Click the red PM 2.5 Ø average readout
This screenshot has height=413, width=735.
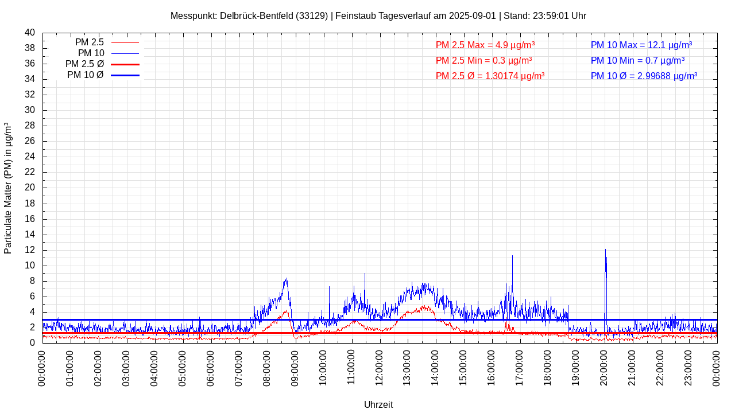490,76
